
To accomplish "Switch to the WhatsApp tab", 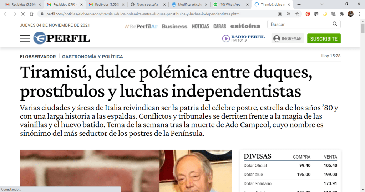I will [x=230, y=5].
